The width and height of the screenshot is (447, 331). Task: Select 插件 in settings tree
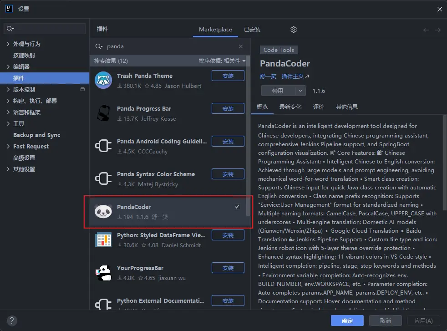coord(45,78)
